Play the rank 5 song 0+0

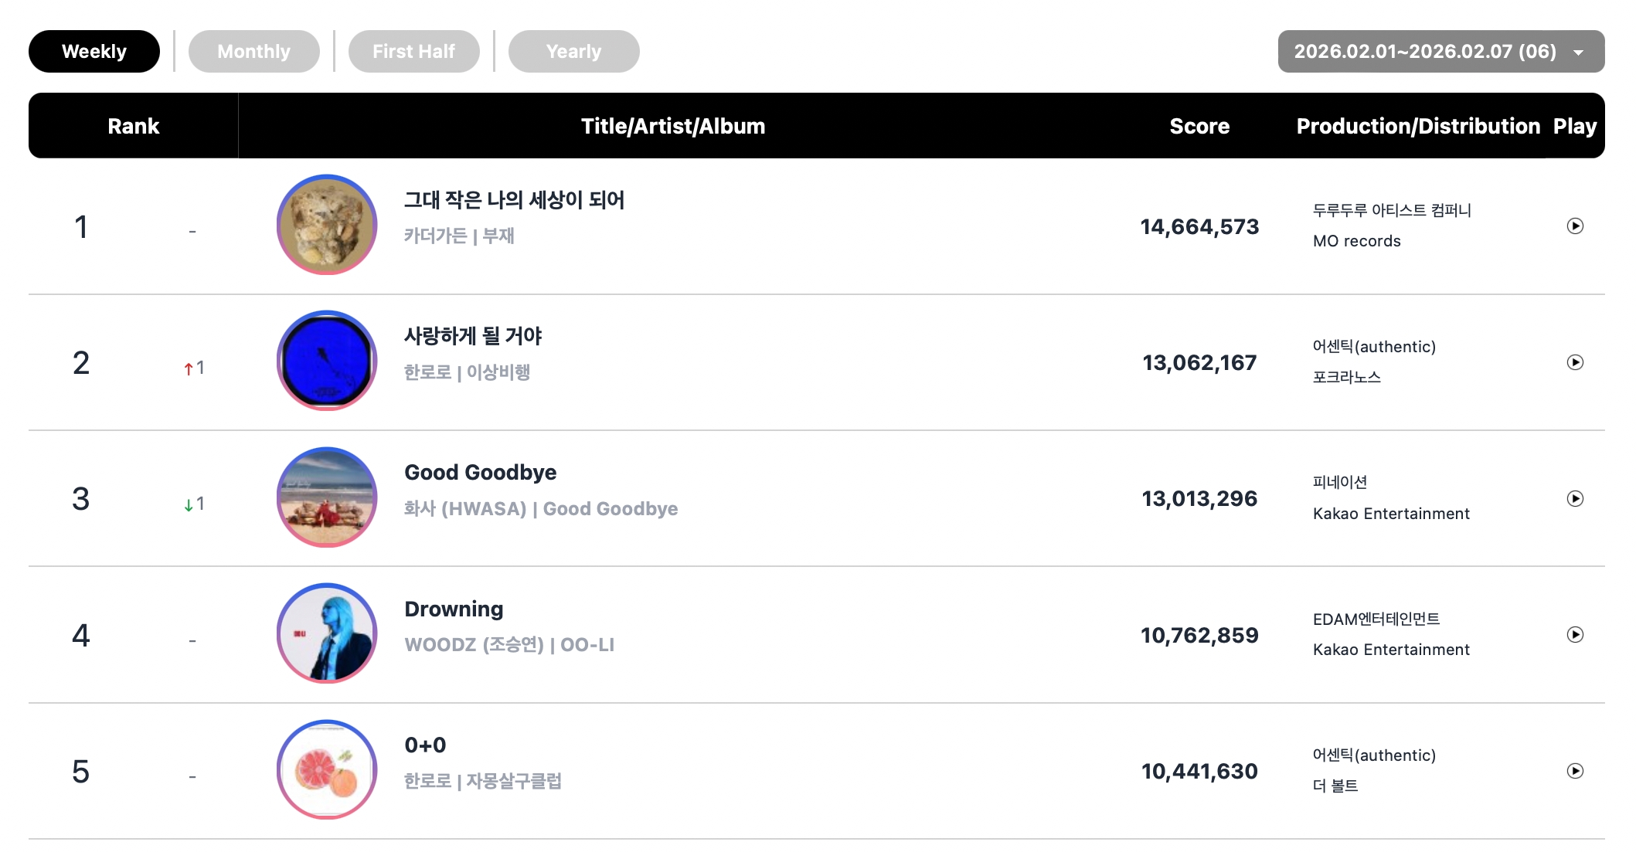coord(1575,771)
